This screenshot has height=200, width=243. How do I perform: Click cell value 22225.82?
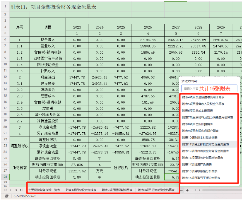coord(148,127)
